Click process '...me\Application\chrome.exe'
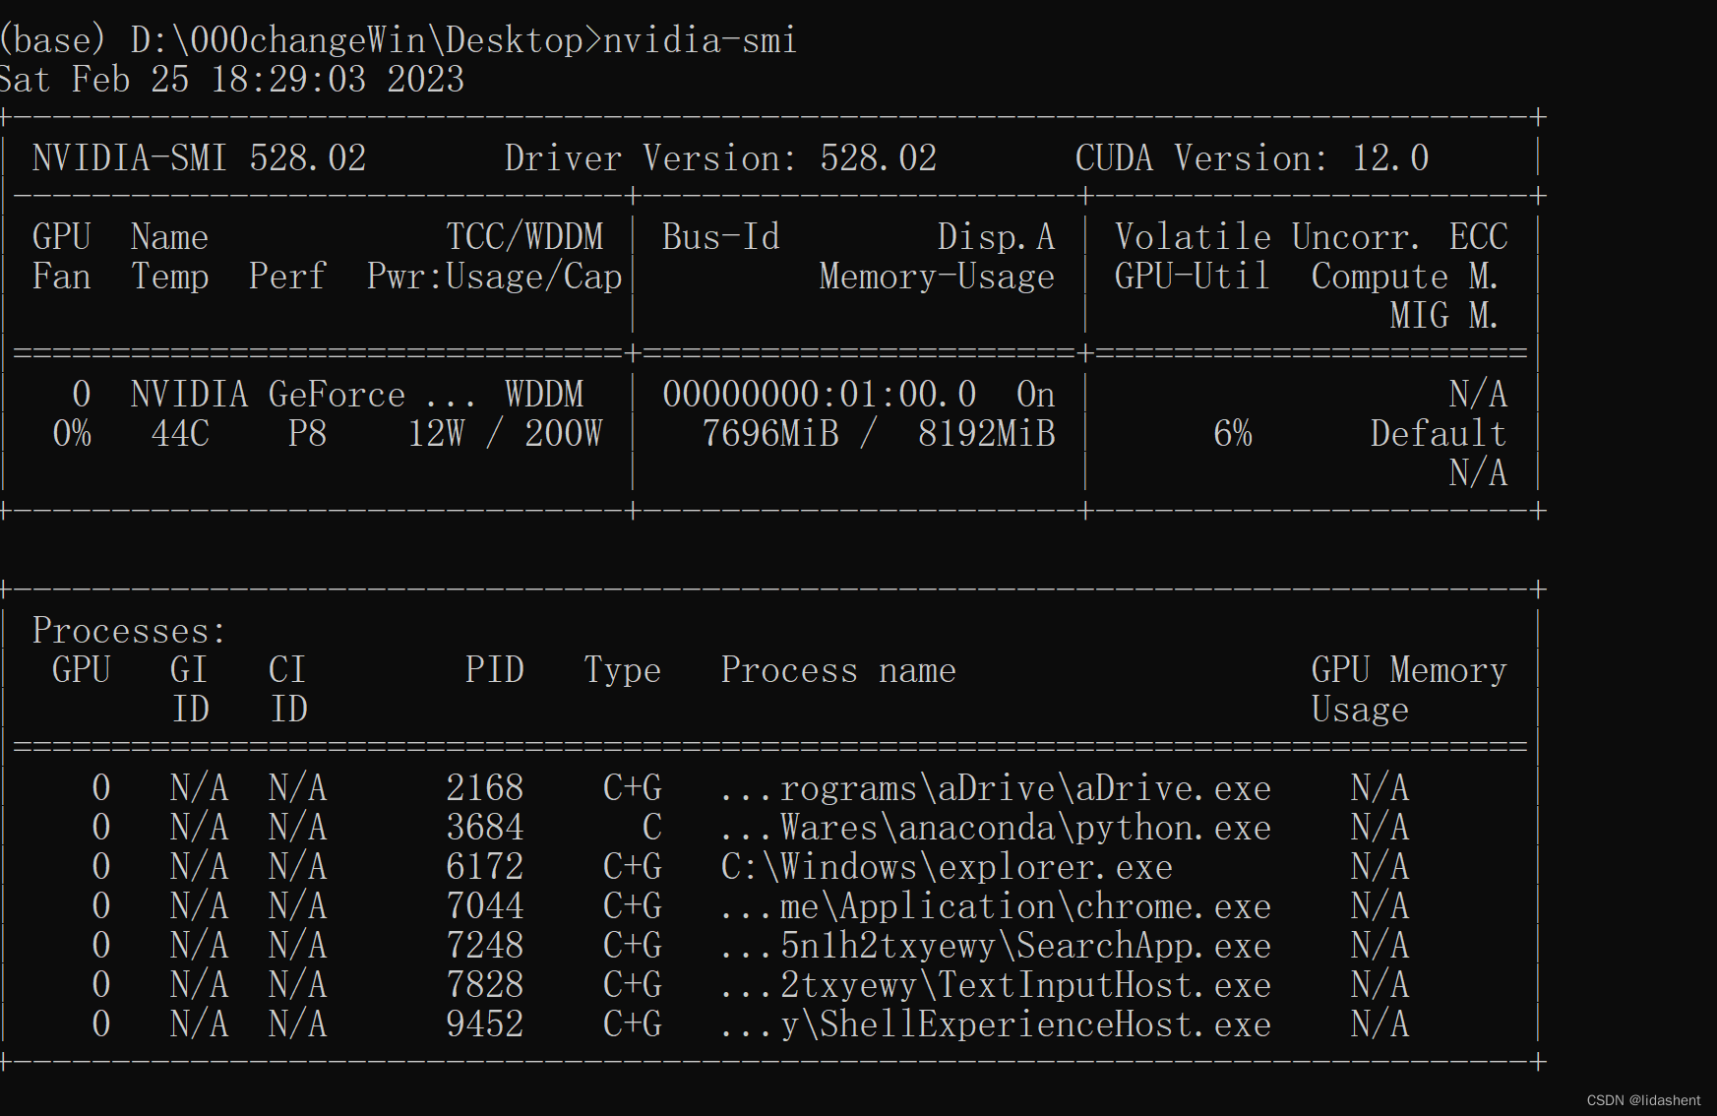The height and width of the screenshot is (1116, 1717). pos(996,906)
